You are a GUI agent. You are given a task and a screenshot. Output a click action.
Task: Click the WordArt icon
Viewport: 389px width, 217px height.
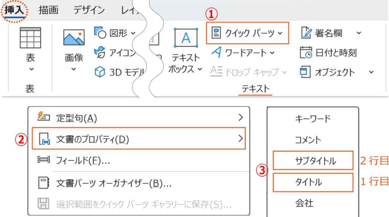tap(216, 52)
